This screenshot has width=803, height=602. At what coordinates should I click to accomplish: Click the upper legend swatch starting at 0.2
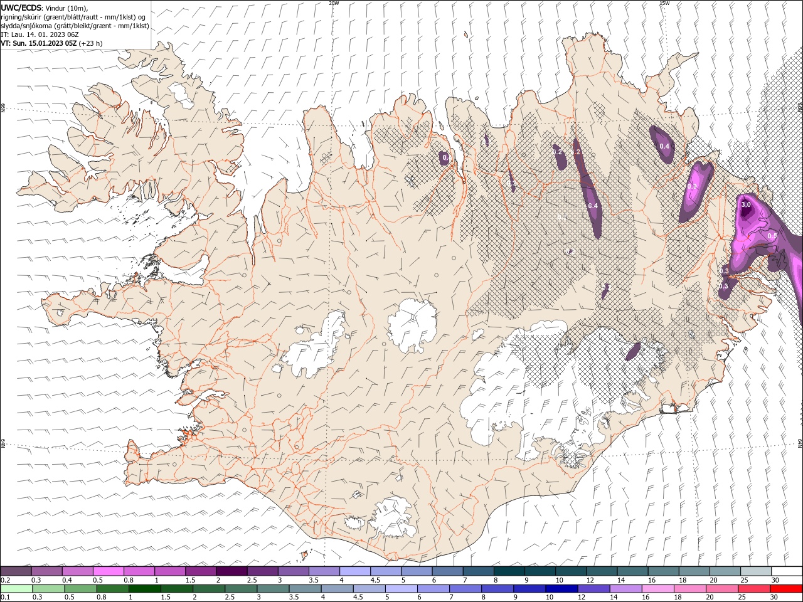pyautogui.click(x=16, y=571)
